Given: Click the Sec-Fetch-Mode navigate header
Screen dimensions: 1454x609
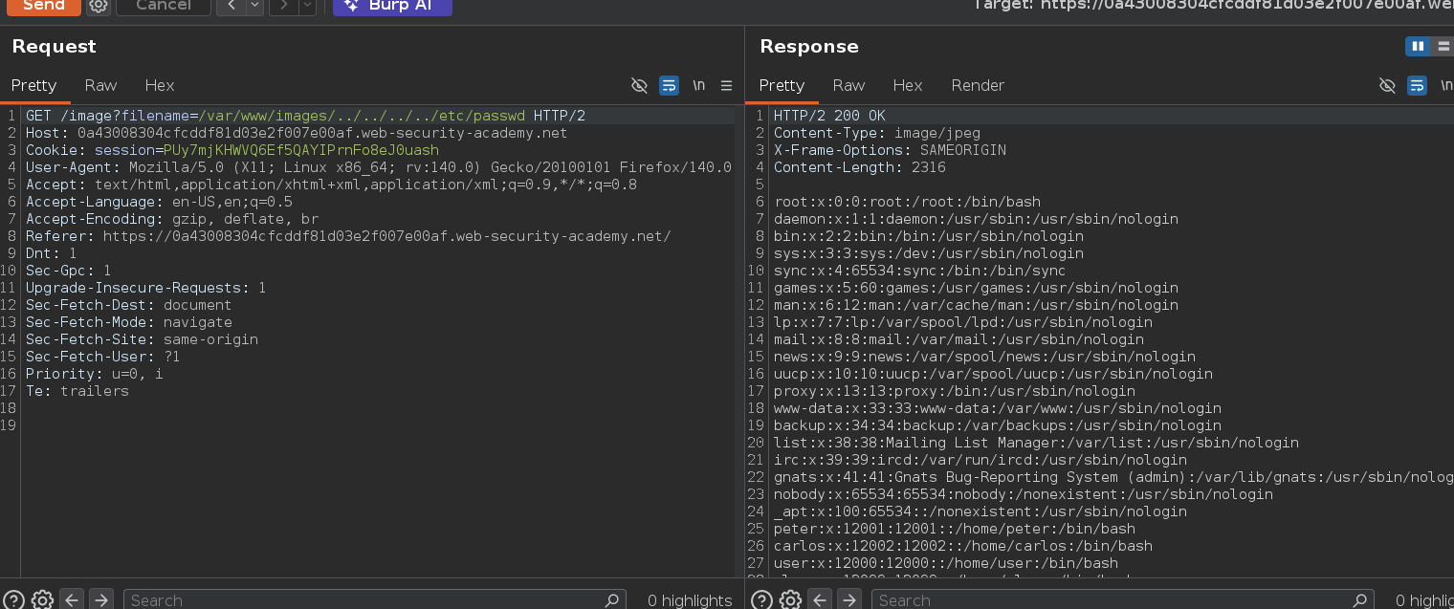Looking at the screenshot, I should (x=129, y=322).
